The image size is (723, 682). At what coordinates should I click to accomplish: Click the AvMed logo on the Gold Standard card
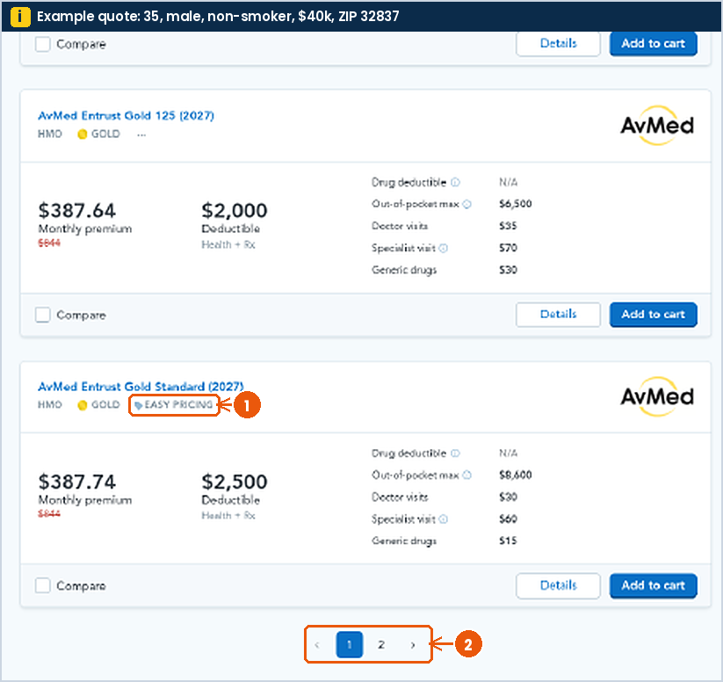[x=656, y=396]
